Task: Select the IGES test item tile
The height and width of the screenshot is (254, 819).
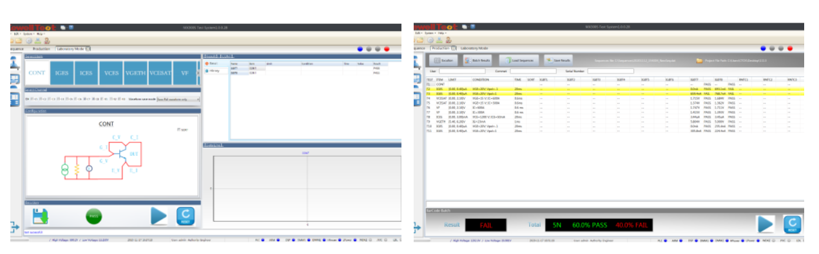Action: pyautogui.click(x=62, y=73)
